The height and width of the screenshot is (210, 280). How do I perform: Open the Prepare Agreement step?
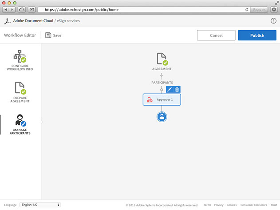(20, 91)
